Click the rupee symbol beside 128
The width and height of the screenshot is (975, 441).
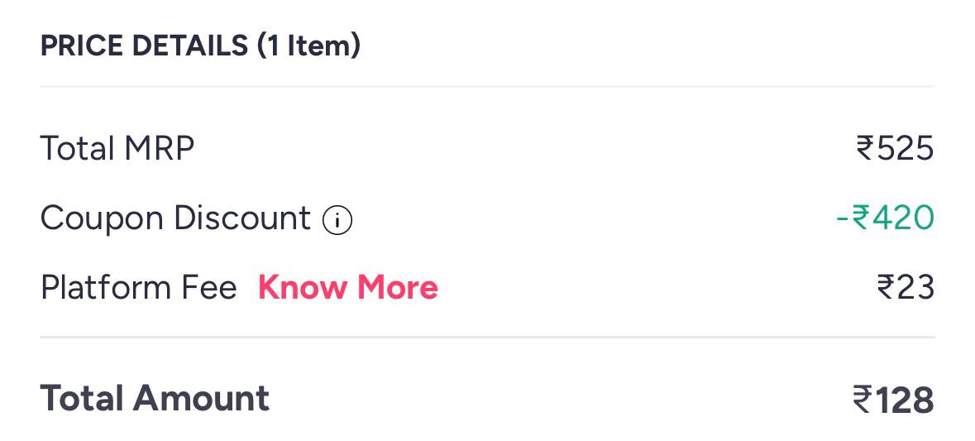[863, 400]
